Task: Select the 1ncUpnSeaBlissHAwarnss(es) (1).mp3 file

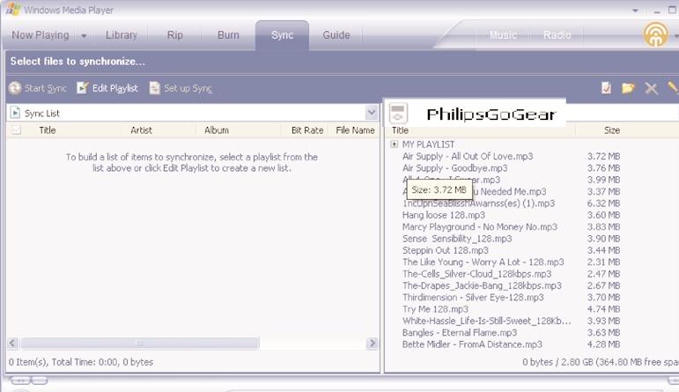Action: [478, 203]
